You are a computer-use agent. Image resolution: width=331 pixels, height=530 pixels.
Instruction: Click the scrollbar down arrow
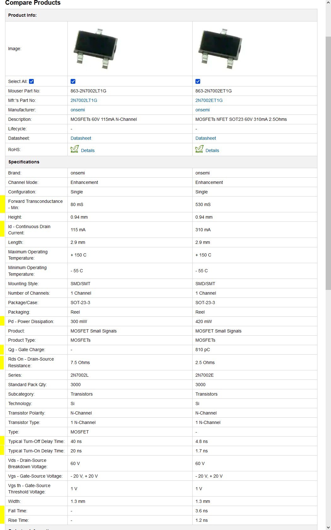(328, 527)
